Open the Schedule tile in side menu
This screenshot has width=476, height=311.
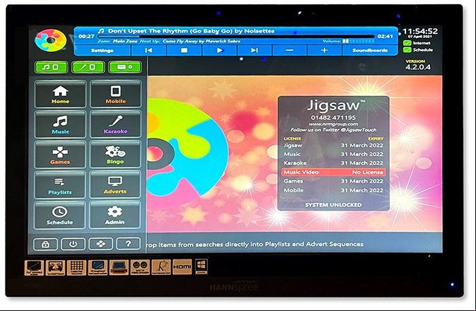click(x=60, y=215)
